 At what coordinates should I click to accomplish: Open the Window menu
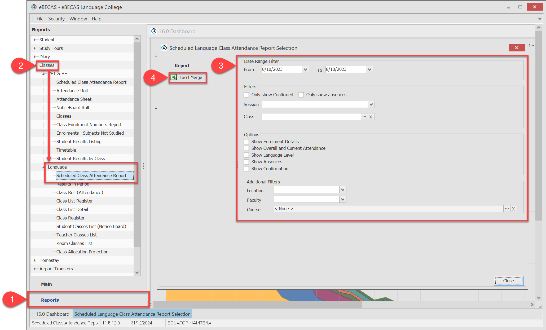[x=78, y=19]
